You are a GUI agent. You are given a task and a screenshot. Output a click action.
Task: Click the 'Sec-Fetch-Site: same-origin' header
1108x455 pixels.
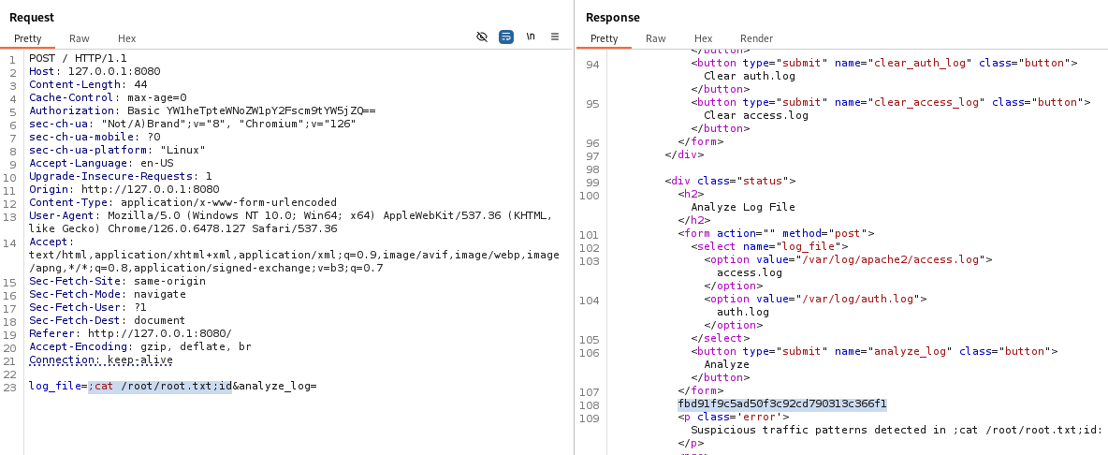[x=117, y=281]
